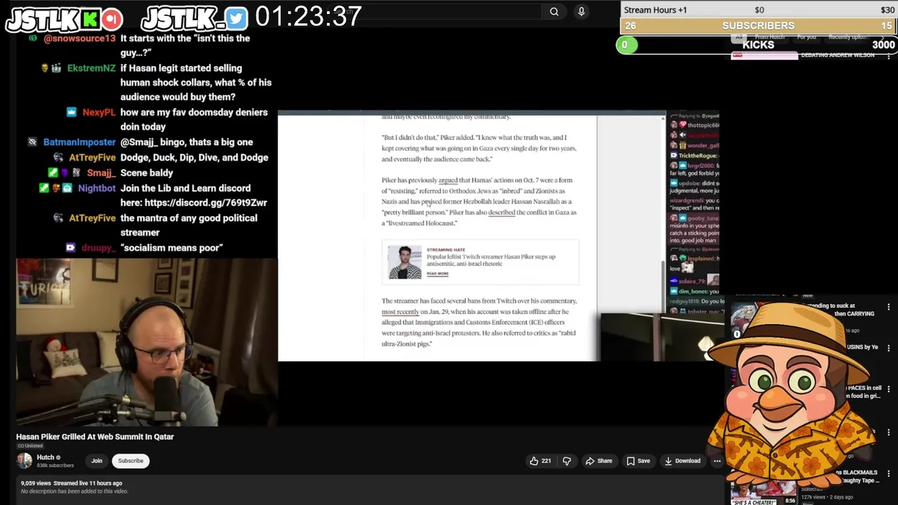Viewport: 898px width, 505px height.
Task: Click the streamer webcam feed
Action: 147,342
